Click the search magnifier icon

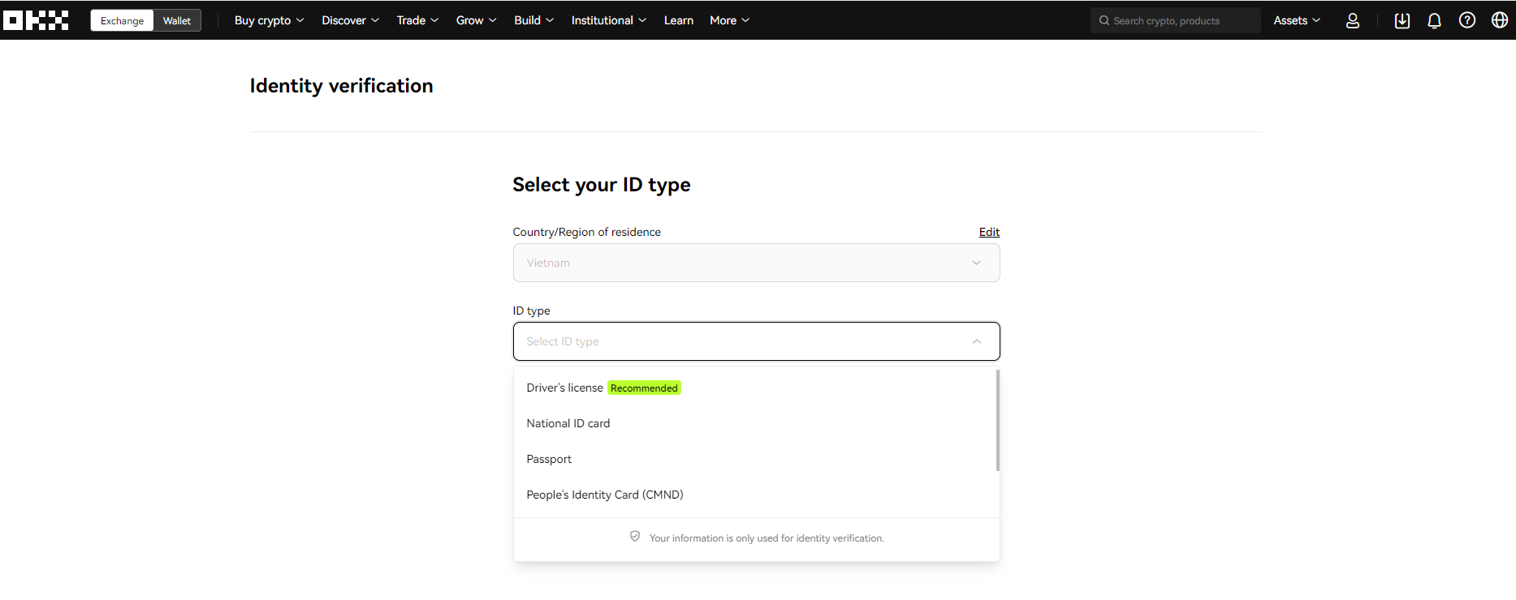coord(1104,20)
